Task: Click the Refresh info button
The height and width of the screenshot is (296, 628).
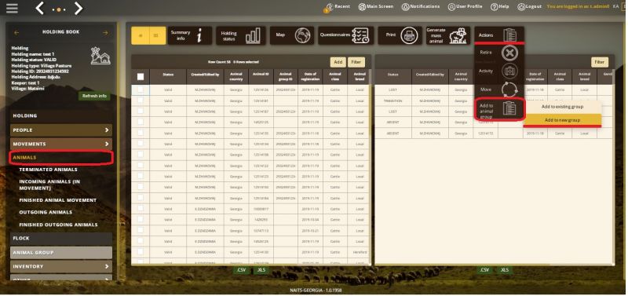Action: coord(94,96)
